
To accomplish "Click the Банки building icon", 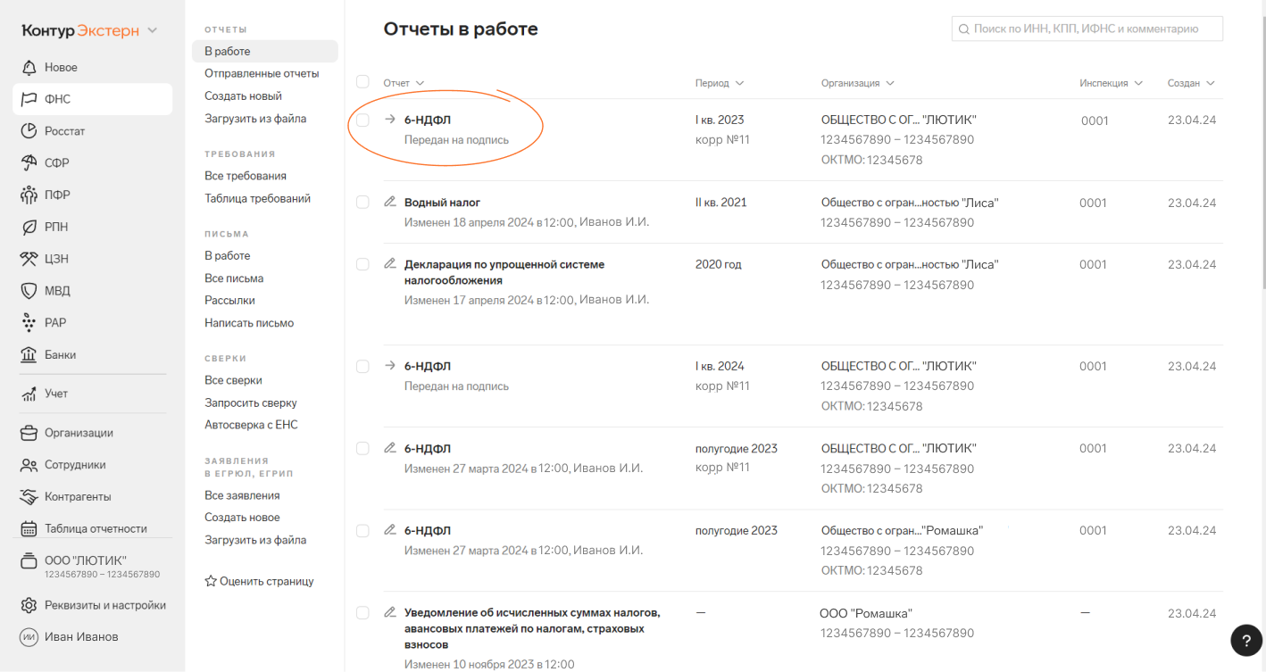I will pyautogui.click(x=29, y=354).
